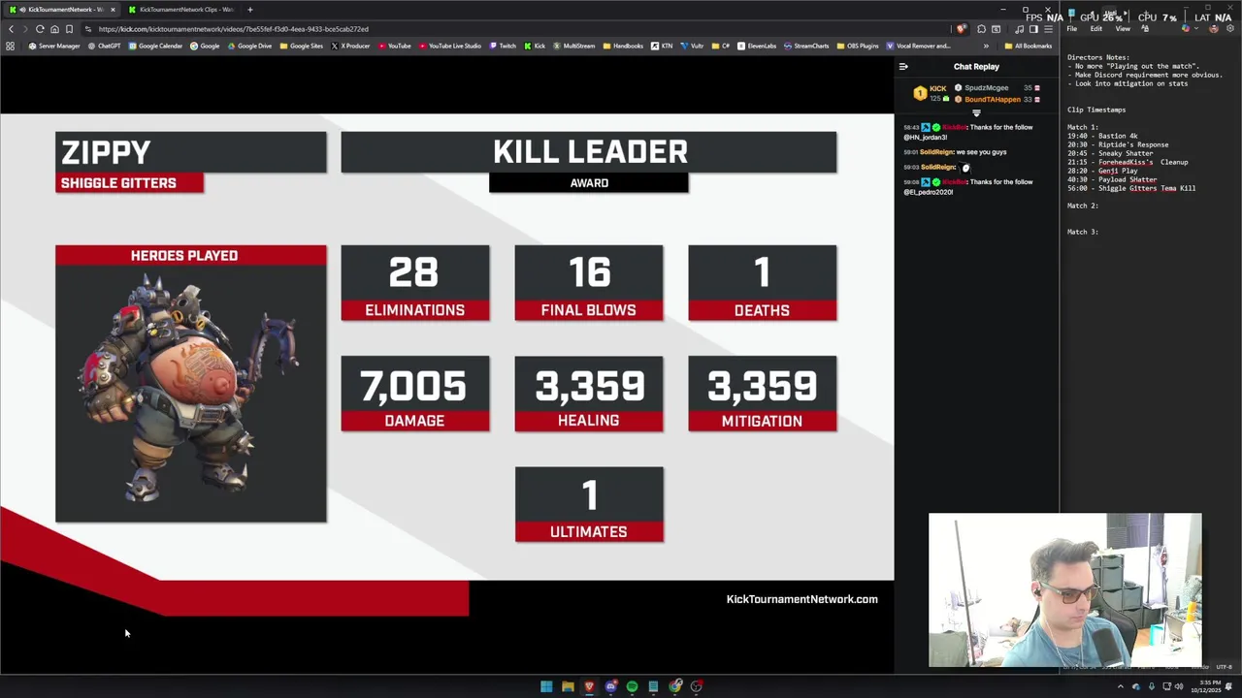Open the apps grid in bookmarks bar
Screen dimensions: 1242x698
pos(11,46)
